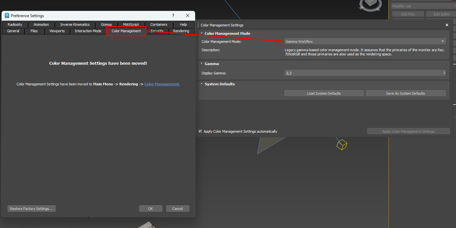456x228 pixels.
Task: Cancel the Preference Settings dialog
Action: (x=177, y=209)
